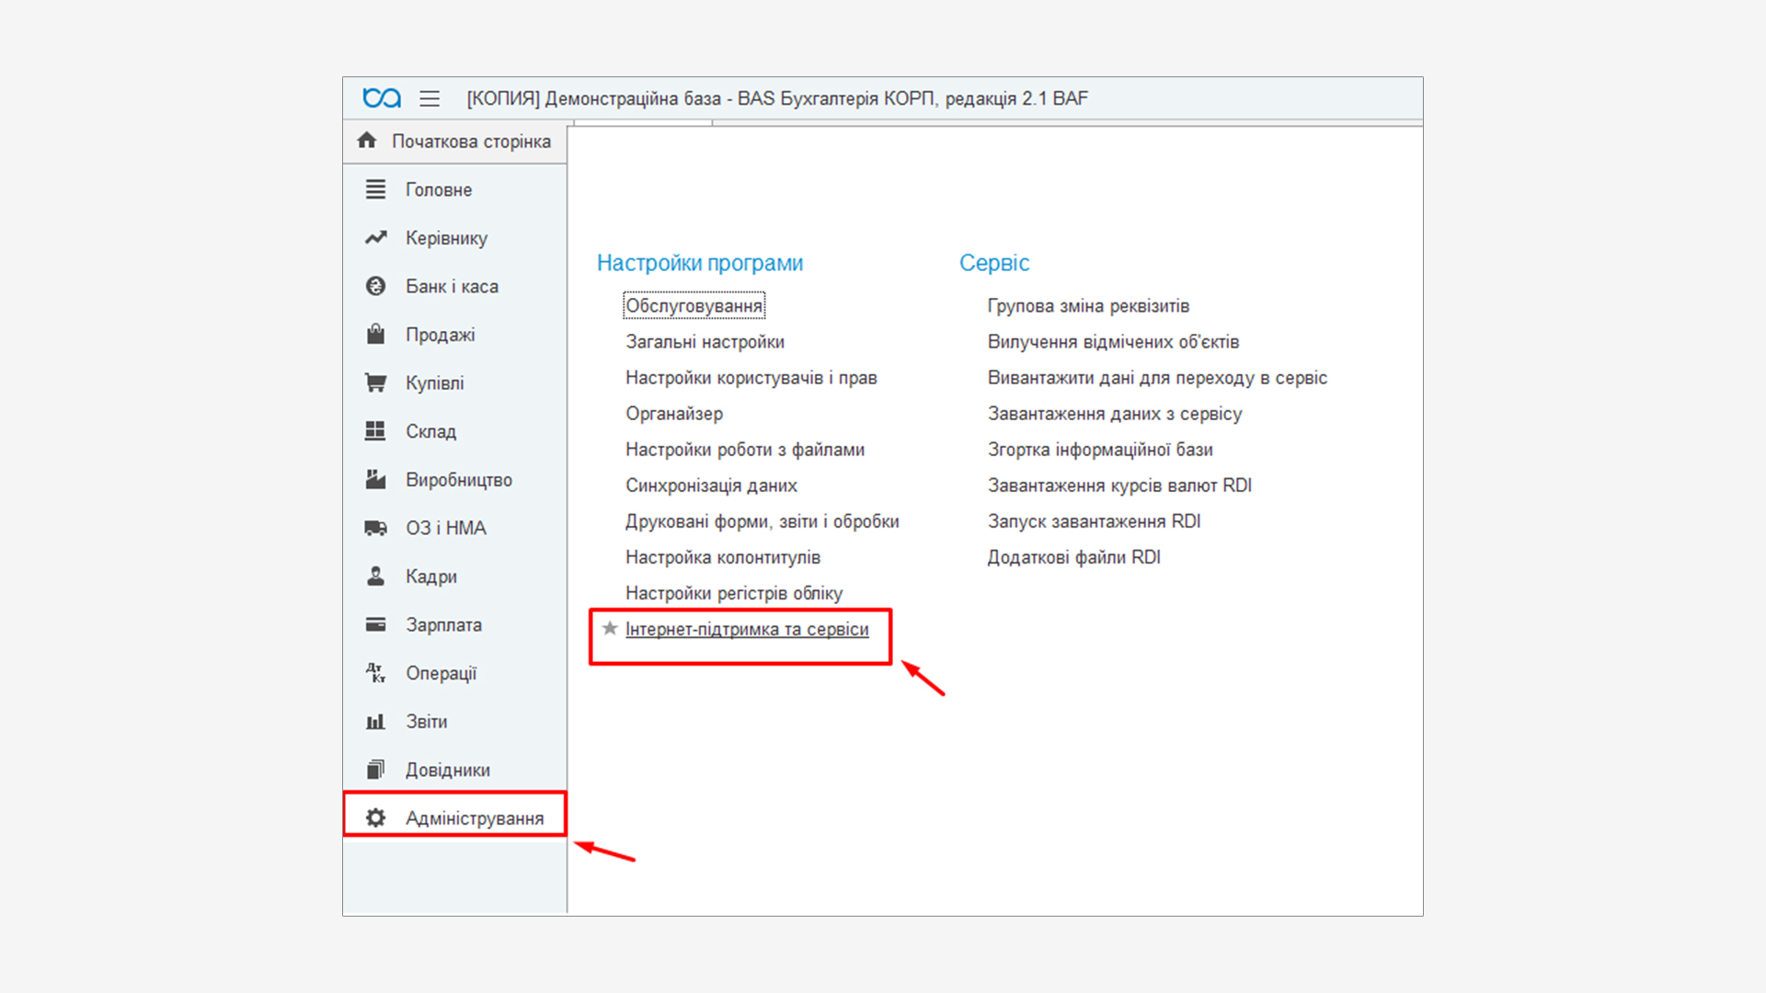Click the BAS application logo icon
This screenshot has width=1766, height=993.
coord(381,97)
